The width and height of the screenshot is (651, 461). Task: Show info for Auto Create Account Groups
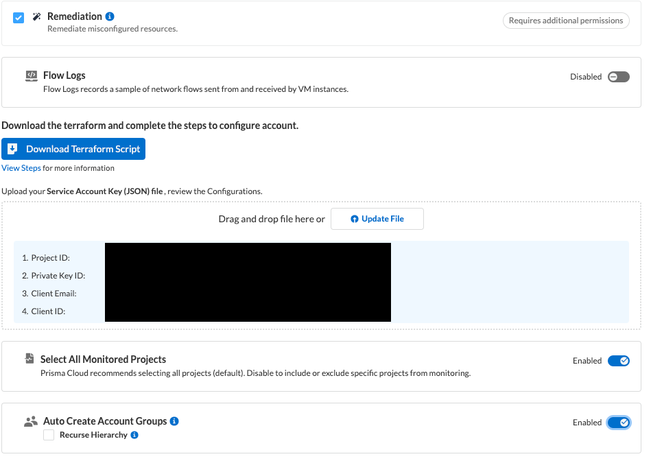pyautogui.click(x=174, y=421)
